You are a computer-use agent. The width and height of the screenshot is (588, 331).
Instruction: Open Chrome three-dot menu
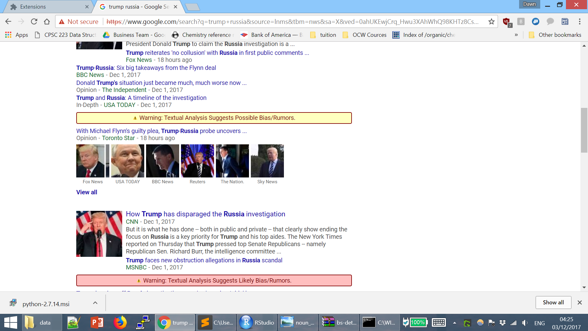coord(579,21)
